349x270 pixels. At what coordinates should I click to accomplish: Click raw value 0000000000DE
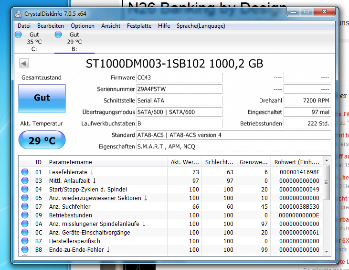click(x=299, y=215)
